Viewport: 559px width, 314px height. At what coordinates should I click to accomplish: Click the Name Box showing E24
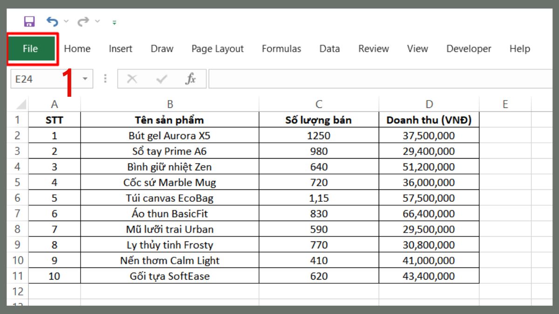(44, 79)
